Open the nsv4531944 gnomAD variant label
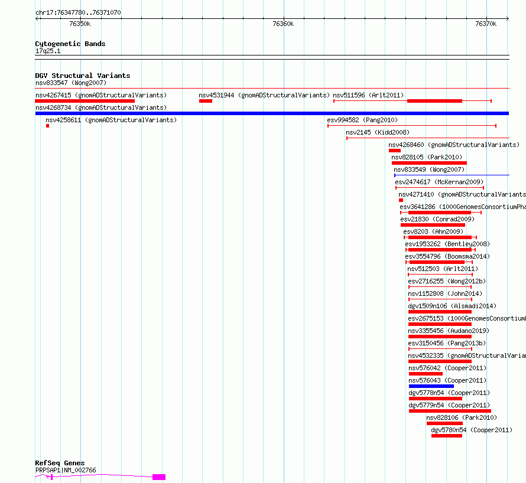This screenshot has height=483, width=526. [264, 95]
